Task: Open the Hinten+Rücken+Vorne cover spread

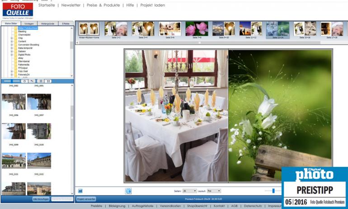Action: pos(89,30)
